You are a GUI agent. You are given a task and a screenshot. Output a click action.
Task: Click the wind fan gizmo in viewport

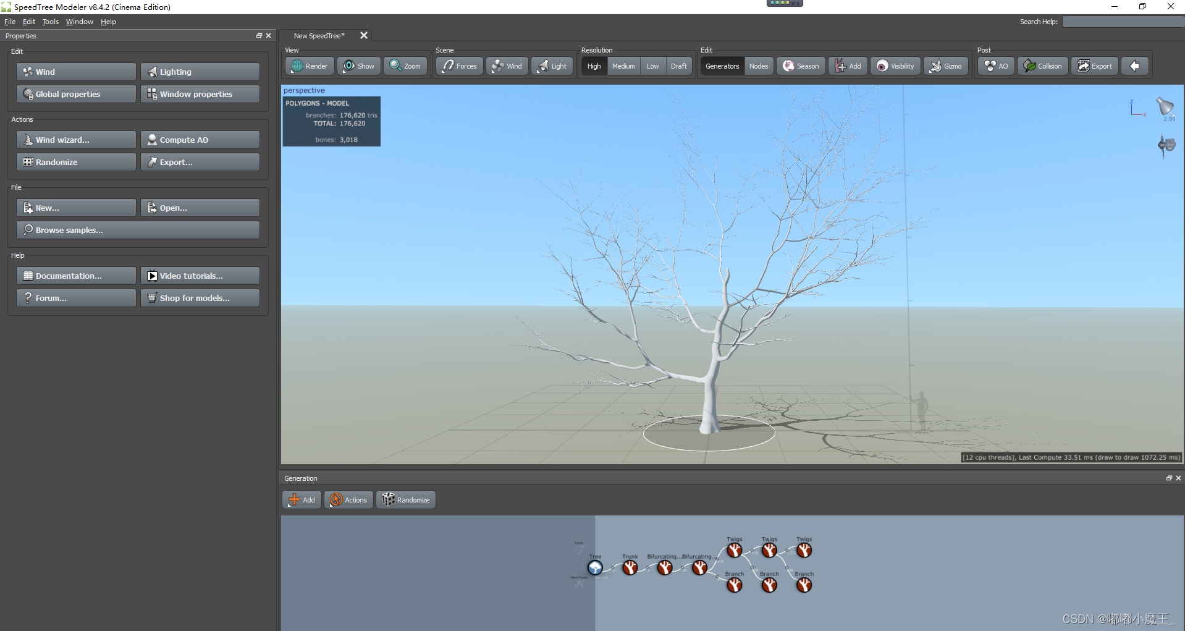click(1166, 146)
